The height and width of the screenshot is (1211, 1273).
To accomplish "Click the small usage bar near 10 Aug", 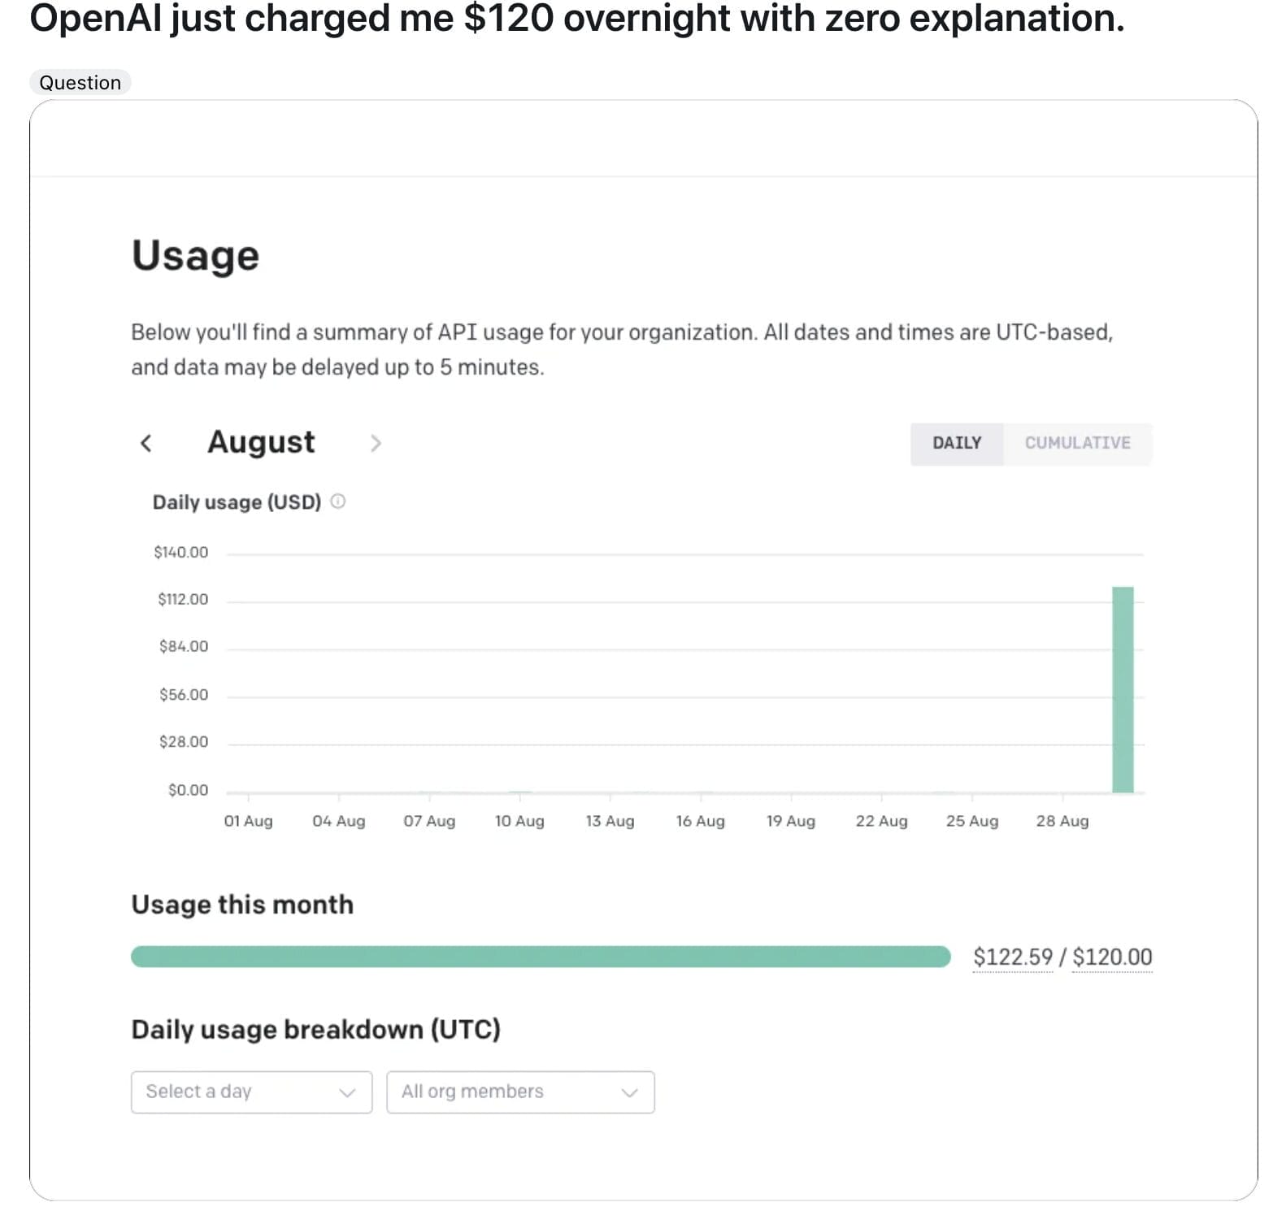I will (520, 790).
